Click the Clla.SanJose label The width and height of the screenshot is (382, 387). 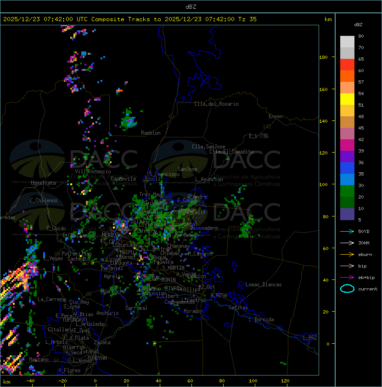tap(208, 147)
